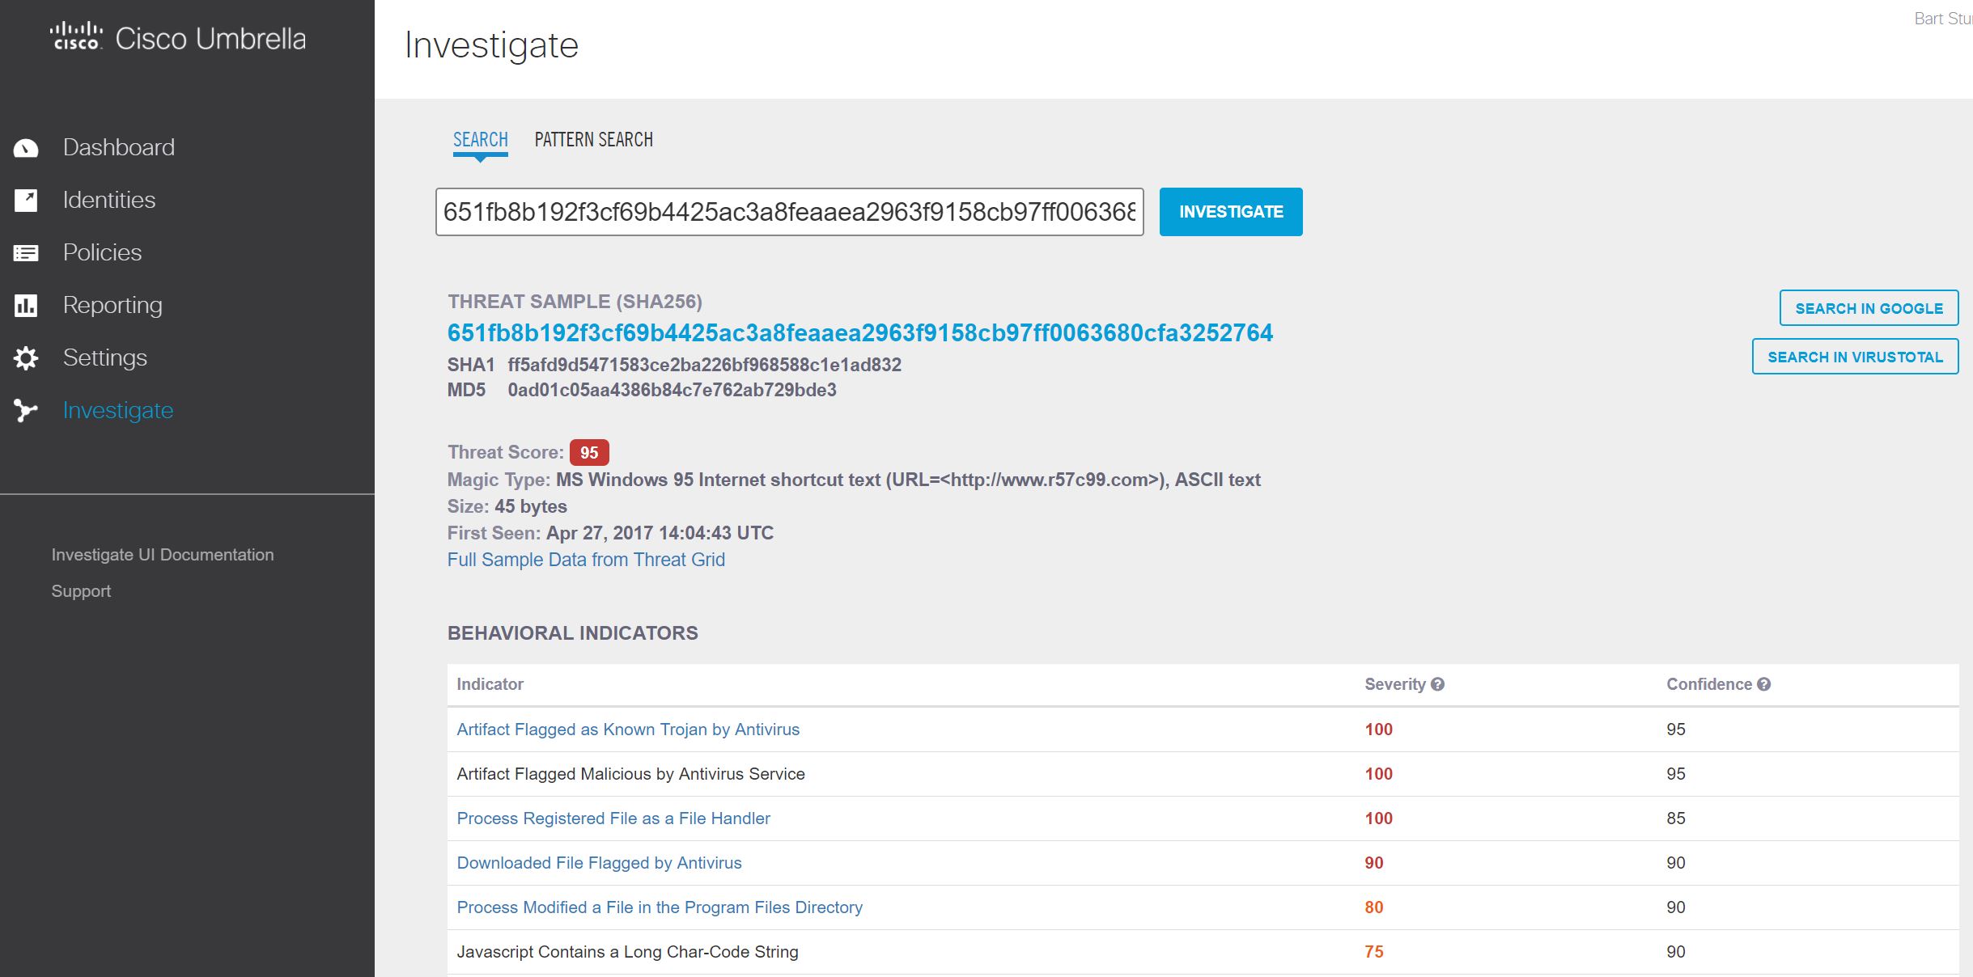Open Investigate UI Documentation link
1973x977 pixels.
163,555
